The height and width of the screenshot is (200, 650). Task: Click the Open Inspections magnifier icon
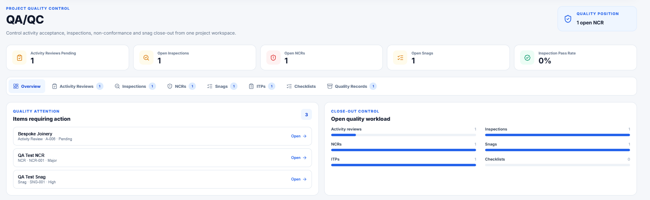(x=146, y=58)
